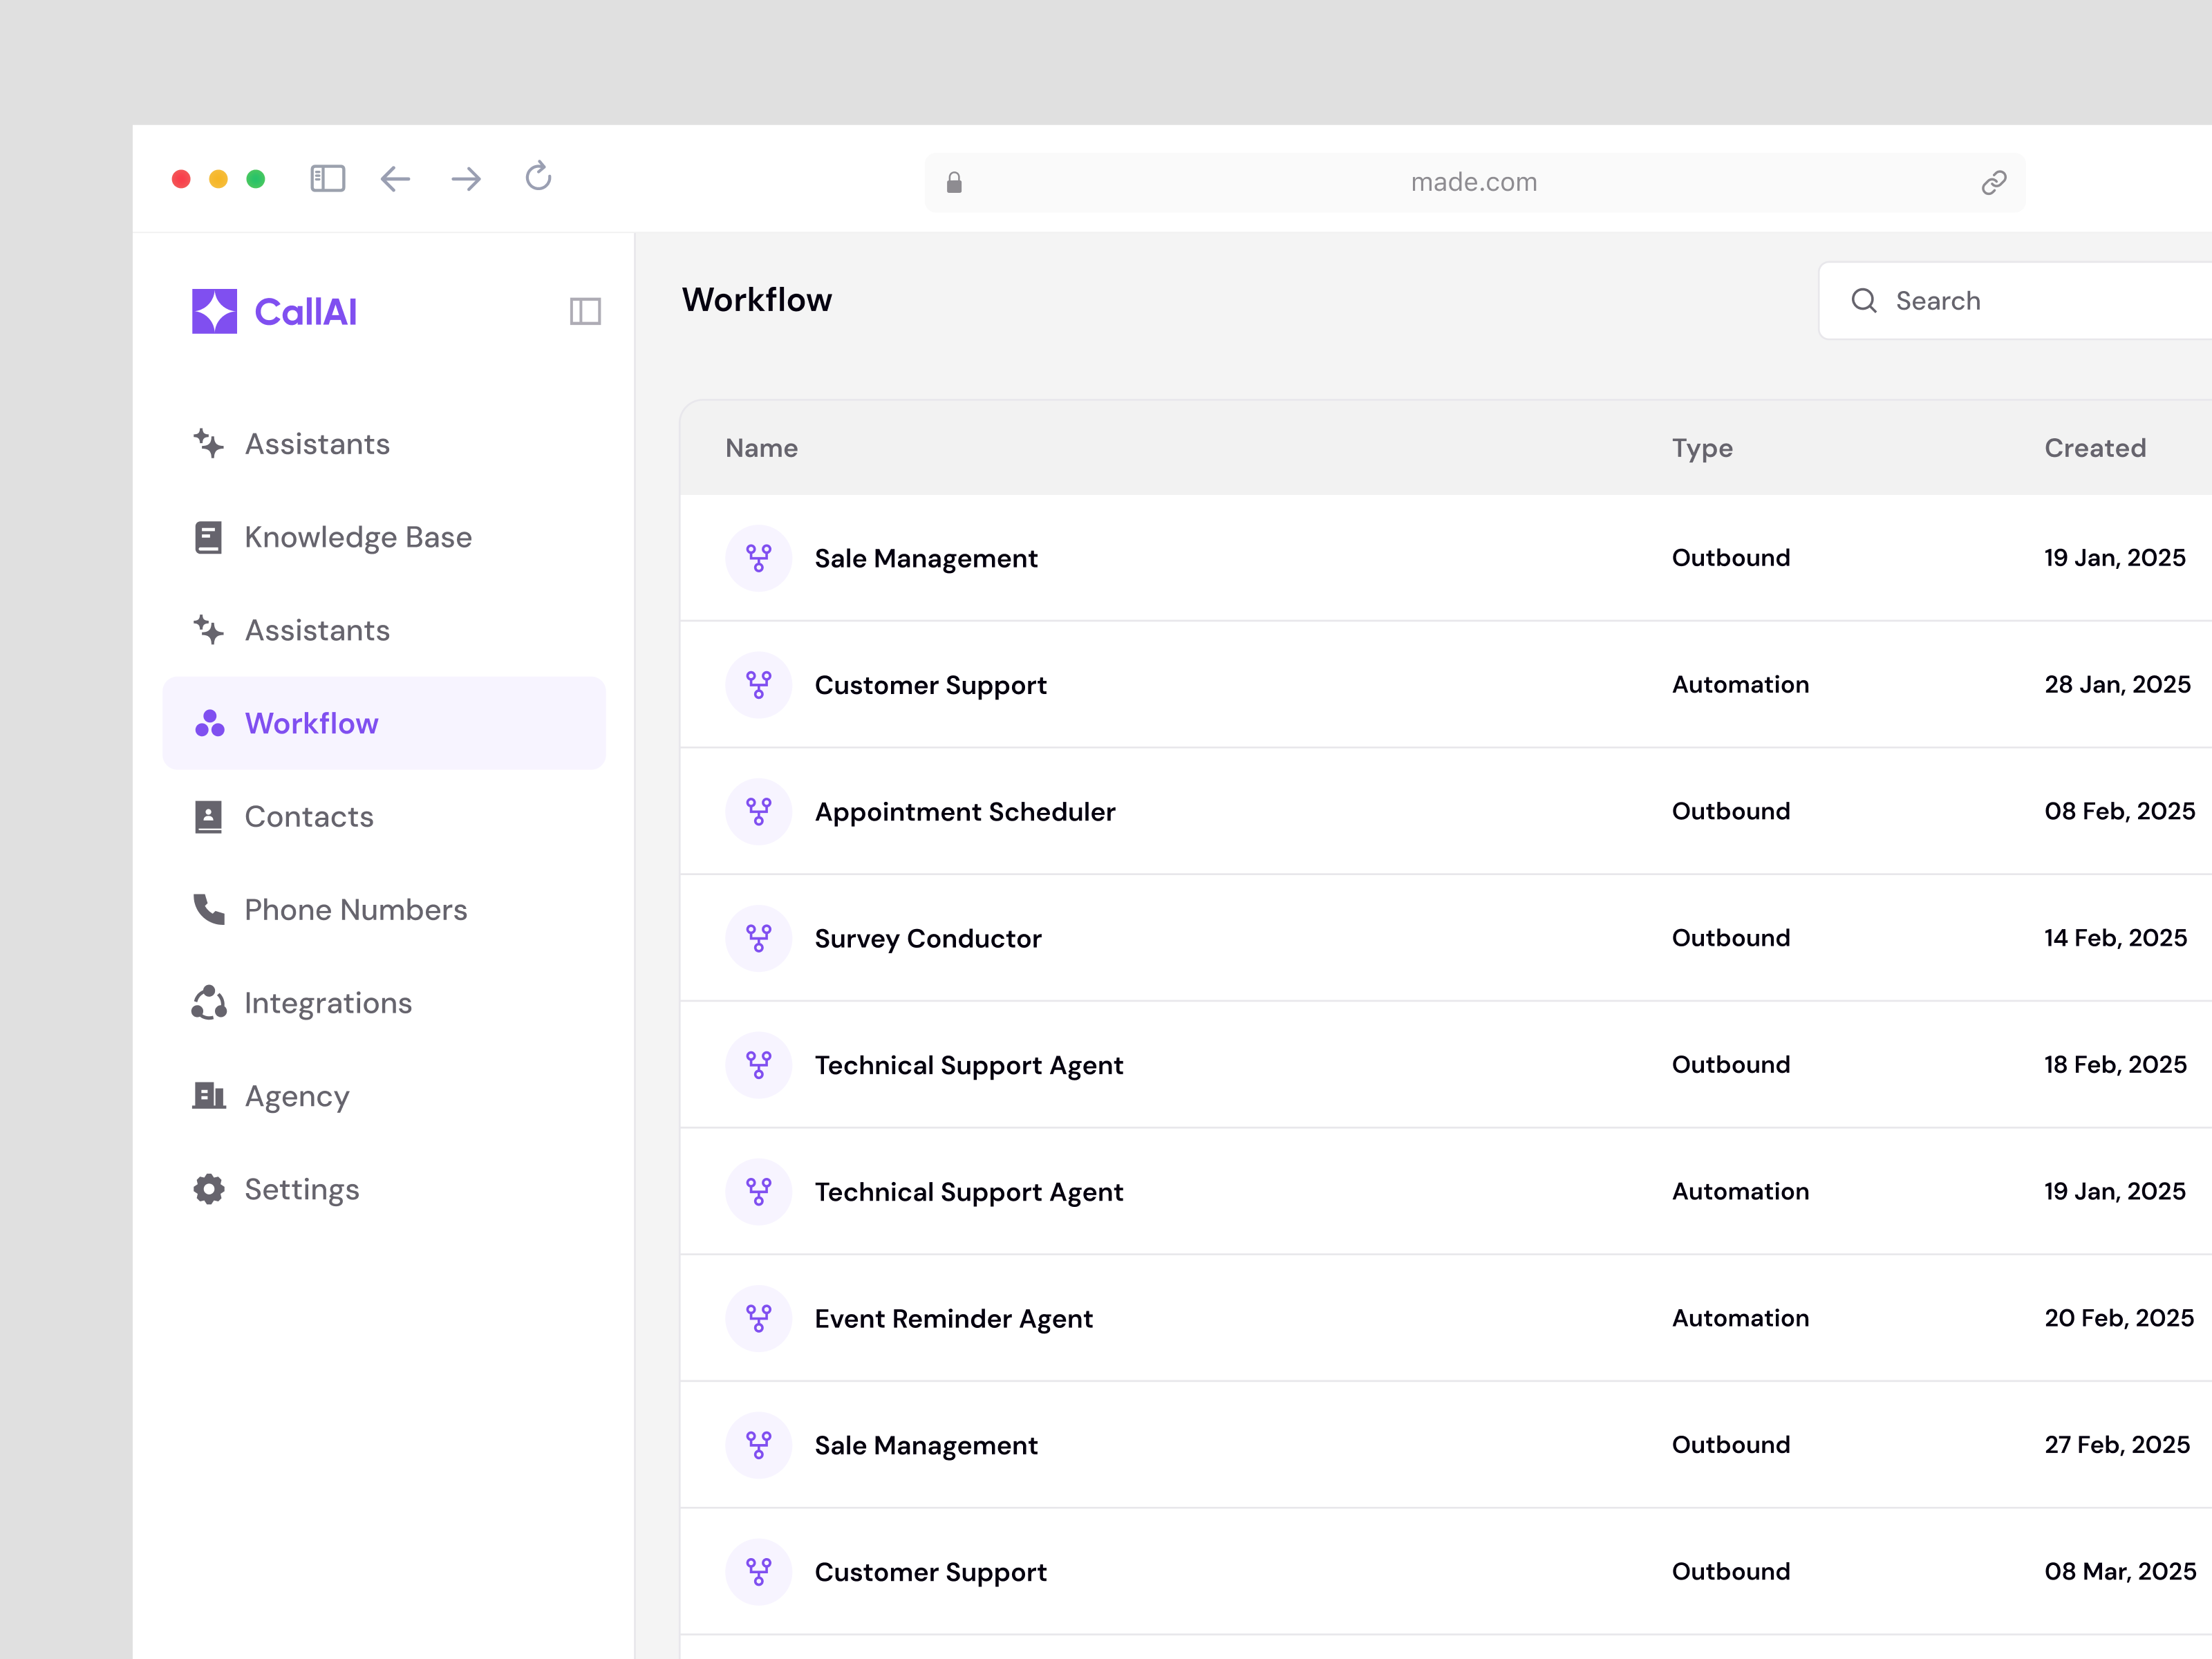The height and width of the screenshot is (1659, 2212).
Task: Open the Workflow section in the sidebar
Action: (x=312, y=723)
